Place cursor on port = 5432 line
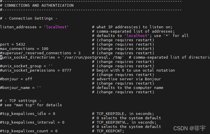 click(13, 44)
